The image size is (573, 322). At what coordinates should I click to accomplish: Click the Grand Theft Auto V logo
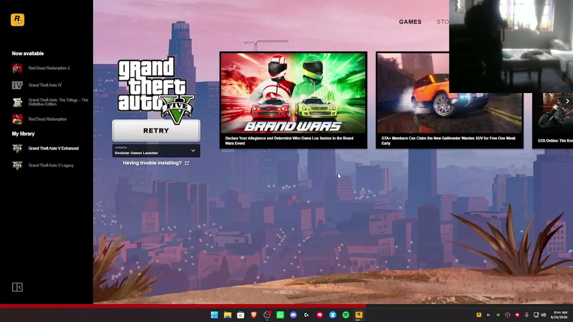[x=156, y=91]
